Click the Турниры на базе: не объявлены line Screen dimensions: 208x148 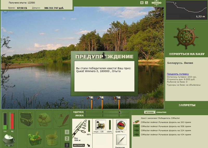pos(184,85)
